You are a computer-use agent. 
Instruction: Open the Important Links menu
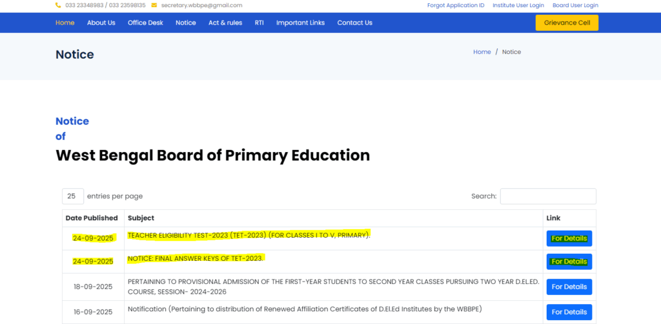pyautogui.click(x=301, y=23)
